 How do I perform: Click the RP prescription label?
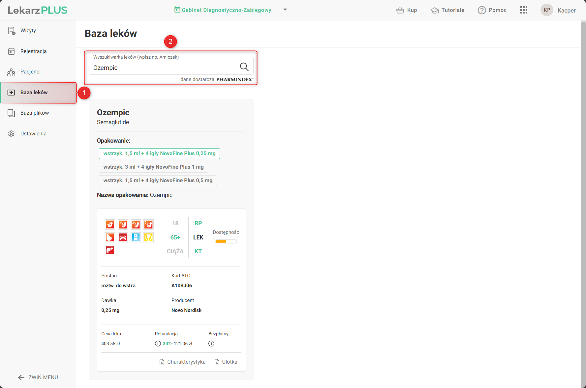[x=198, y=223]
